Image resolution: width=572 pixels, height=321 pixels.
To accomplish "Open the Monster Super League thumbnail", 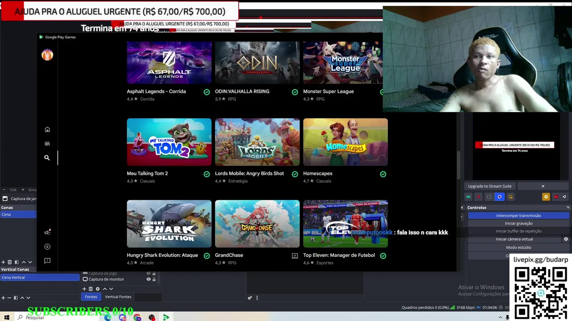I will [343, 63].
